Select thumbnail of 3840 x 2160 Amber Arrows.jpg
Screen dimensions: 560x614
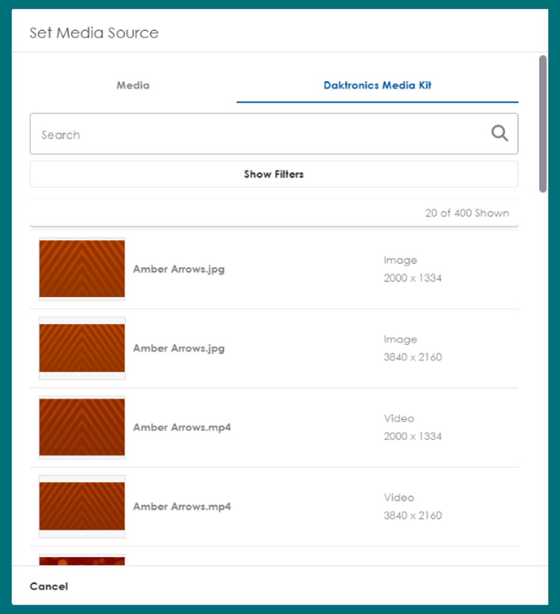pos(82,348)
